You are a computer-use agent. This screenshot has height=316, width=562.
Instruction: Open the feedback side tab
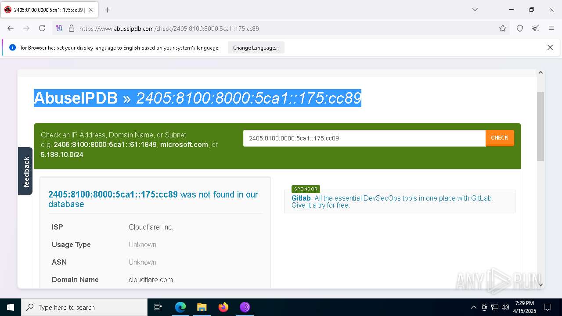[x=25, y=171]
